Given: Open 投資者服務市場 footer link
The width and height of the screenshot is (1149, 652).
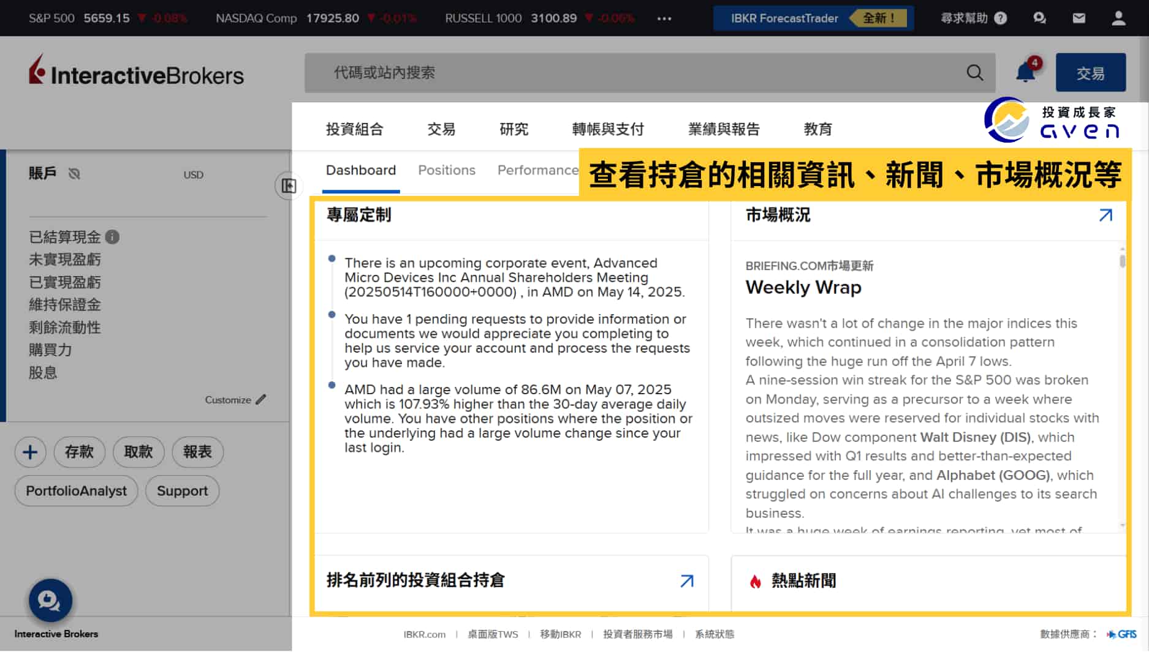Looking at the screenshot, I should coord(638,634).
